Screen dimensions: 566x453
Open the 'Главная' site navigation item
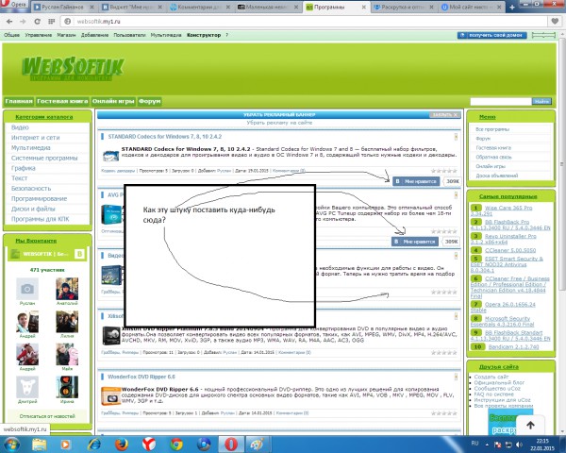click(19, 101)
